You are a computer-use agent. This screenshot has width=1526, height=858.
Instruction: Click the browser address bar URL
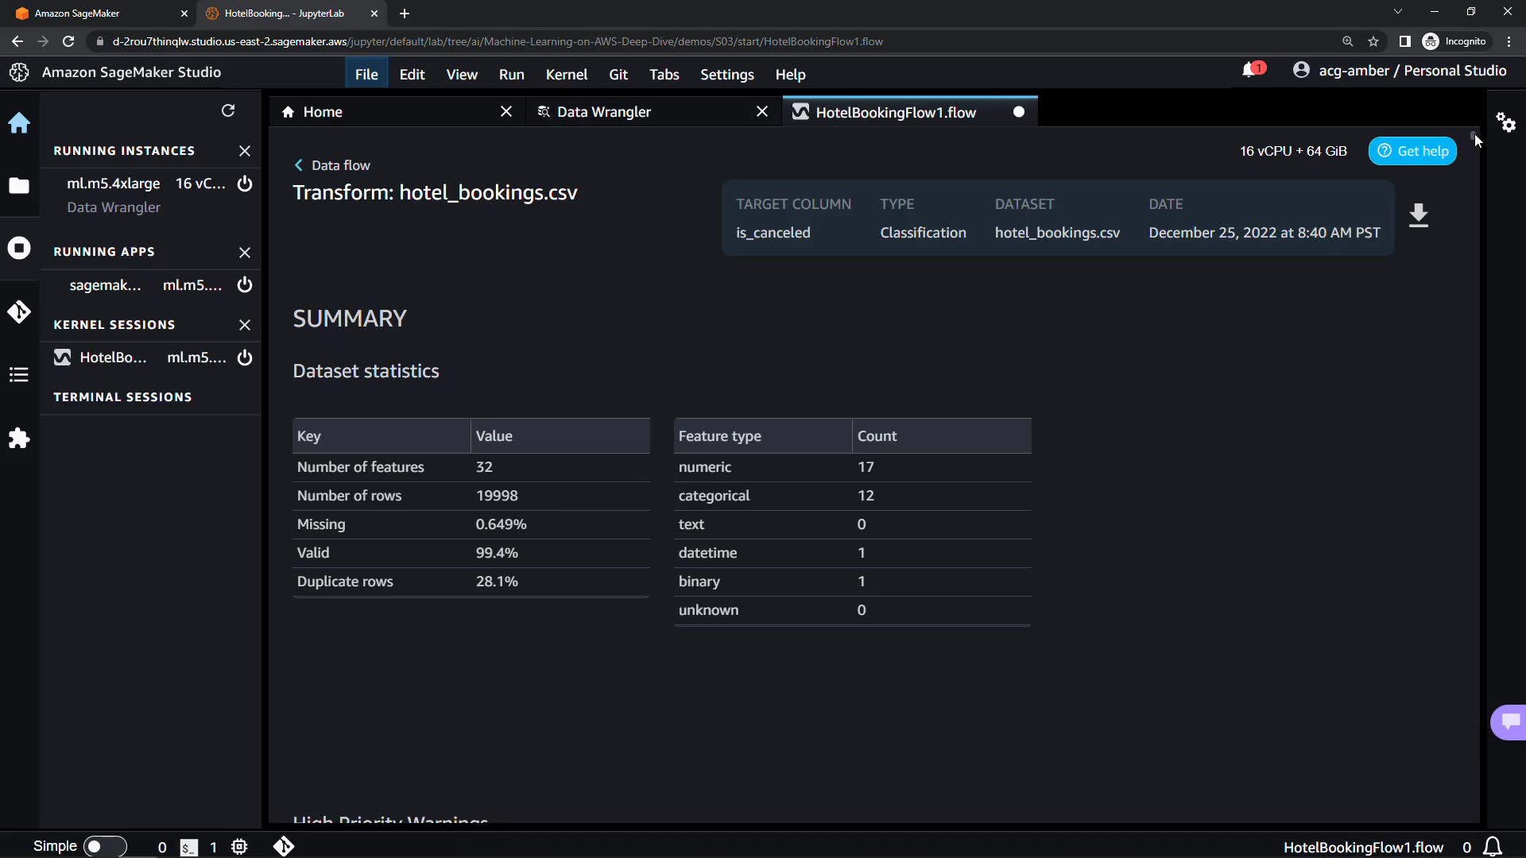pos(498,41)
